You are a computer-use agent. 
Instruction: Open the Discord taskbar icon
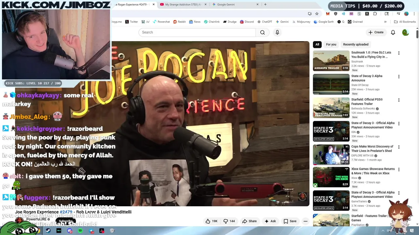click(69, 231)
